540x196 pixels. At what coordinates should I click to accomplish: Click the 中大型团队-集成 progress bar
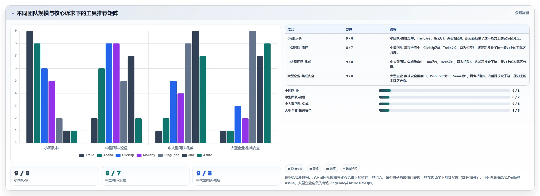pyautogui.click(x=444, y=104)
